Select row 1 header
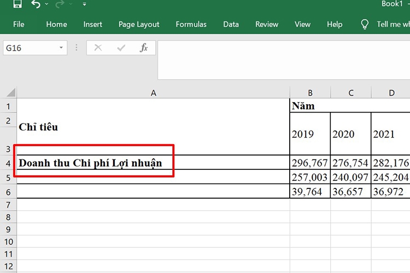This screenshot has height=273, width=410. [x=8, y=106]
